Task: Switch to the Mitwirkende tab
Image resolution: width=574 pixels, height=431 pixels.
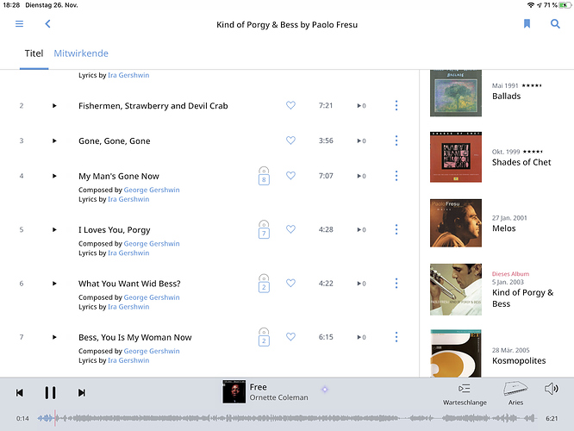Action: [x=81, y=53]
